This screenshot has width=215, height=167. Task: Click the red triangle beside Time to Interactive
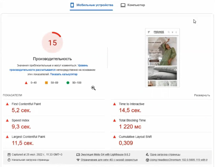pyautogui.click(x=114, y=104)
